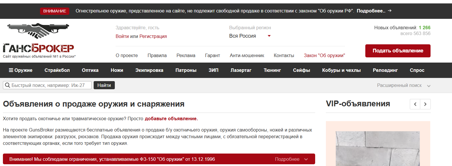Click the 'Здравствуйте, гость' greeting
The width and height of the screenshot is (452, 166).
coord(137,28)
